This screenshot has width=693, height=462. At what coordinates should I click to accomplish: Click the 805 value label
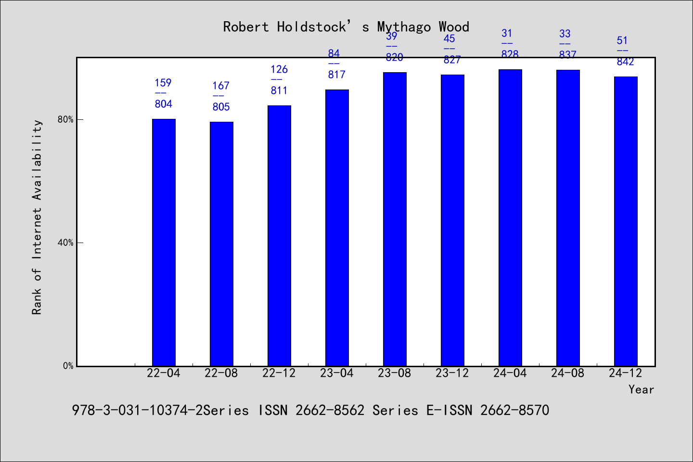click(221, 107)
